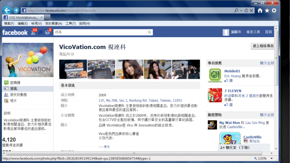Click 顯示全部 beside 專頁推薦
Viewport: 290px width, 163px height.
[x=267, y=63]
